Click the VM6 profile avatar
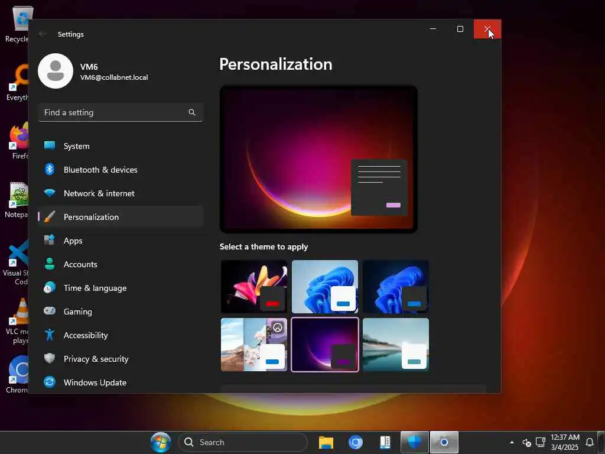The image size is (605, 454). (56, 71)
